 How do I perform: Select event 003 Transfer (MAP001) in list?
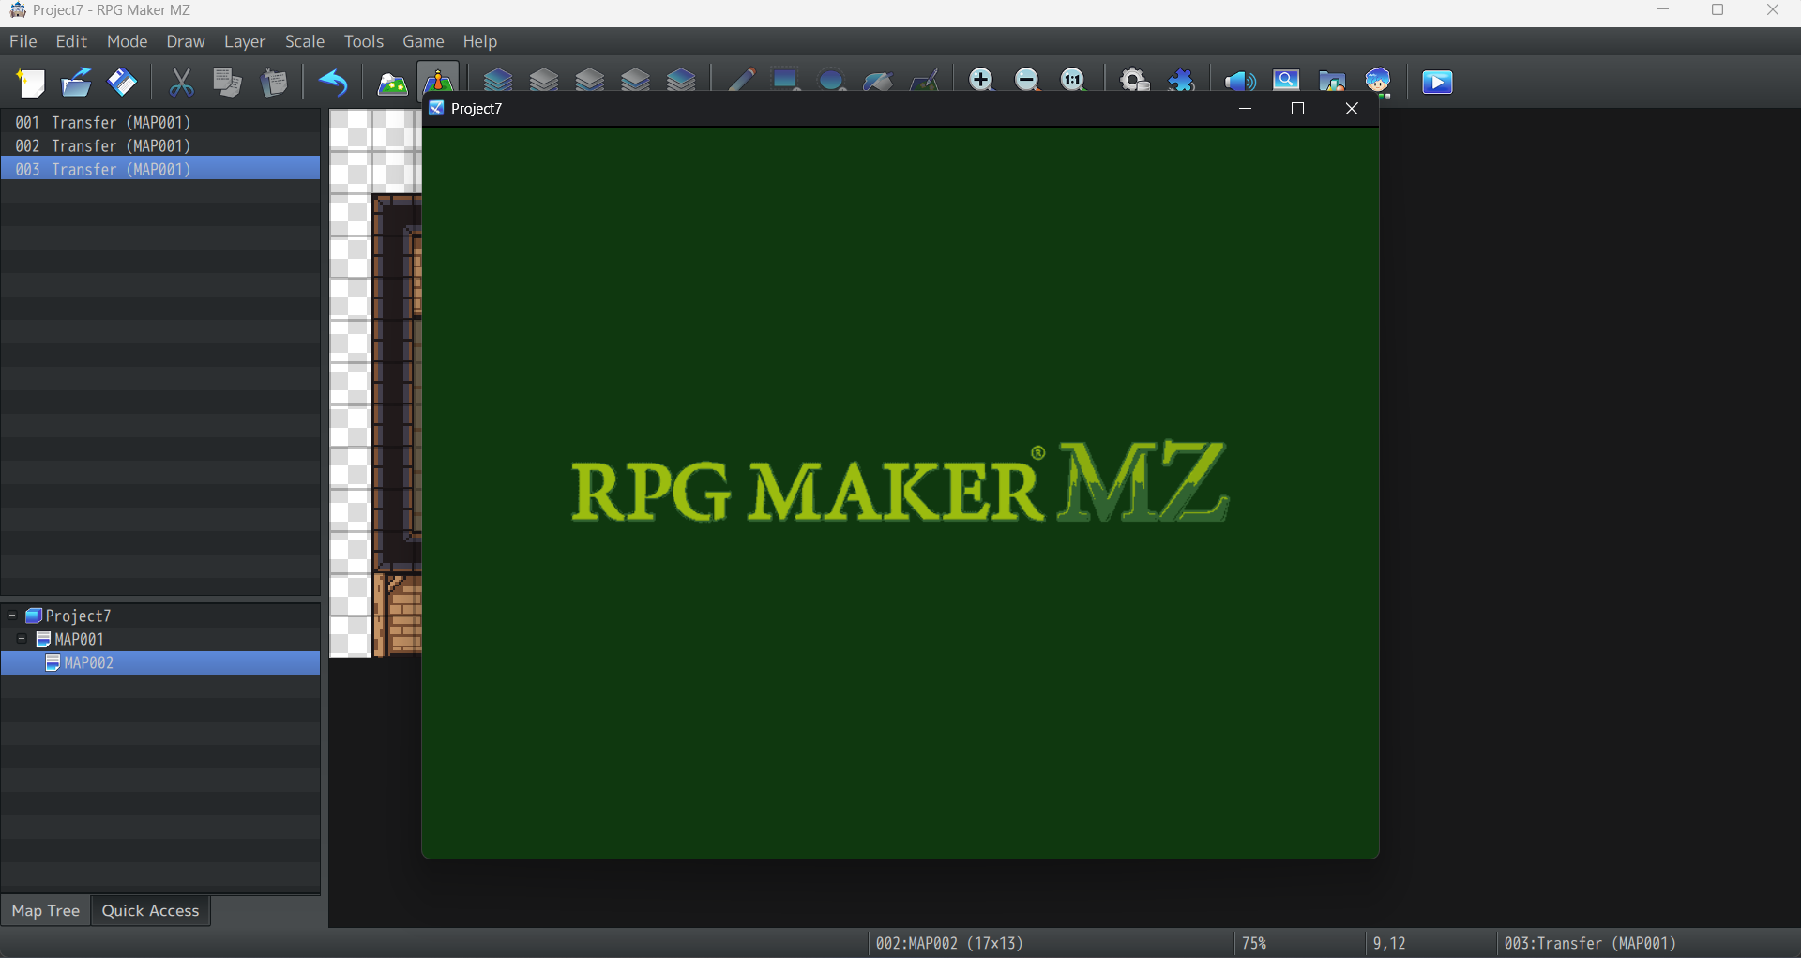tap(160, 169)
